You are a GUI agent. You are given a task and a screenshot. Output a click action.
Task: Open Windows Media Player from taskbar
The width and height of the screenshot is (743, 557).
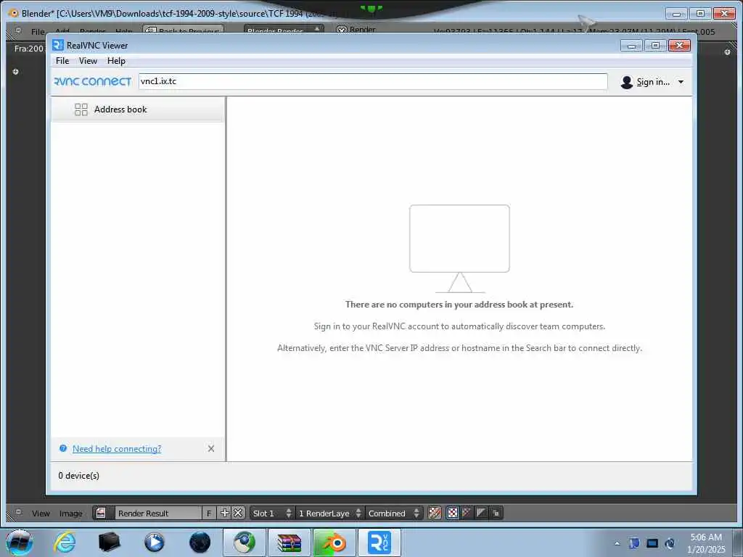[x=154, y=542]
